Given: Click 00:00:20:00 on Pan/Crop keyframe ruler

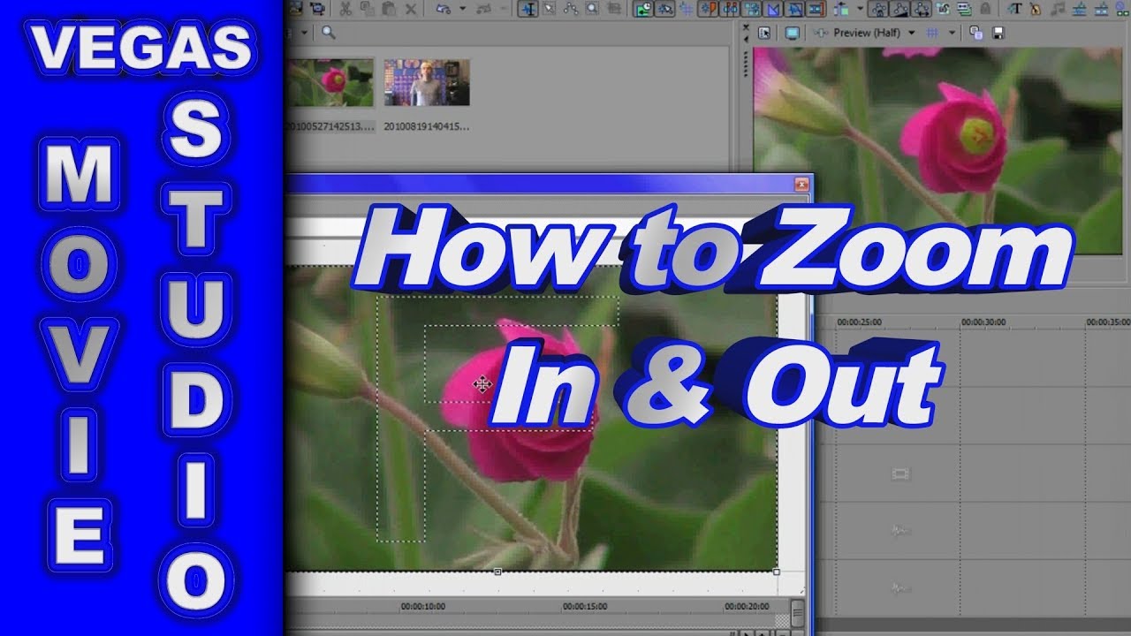Looking at the screenshot, I should [747, 607].
